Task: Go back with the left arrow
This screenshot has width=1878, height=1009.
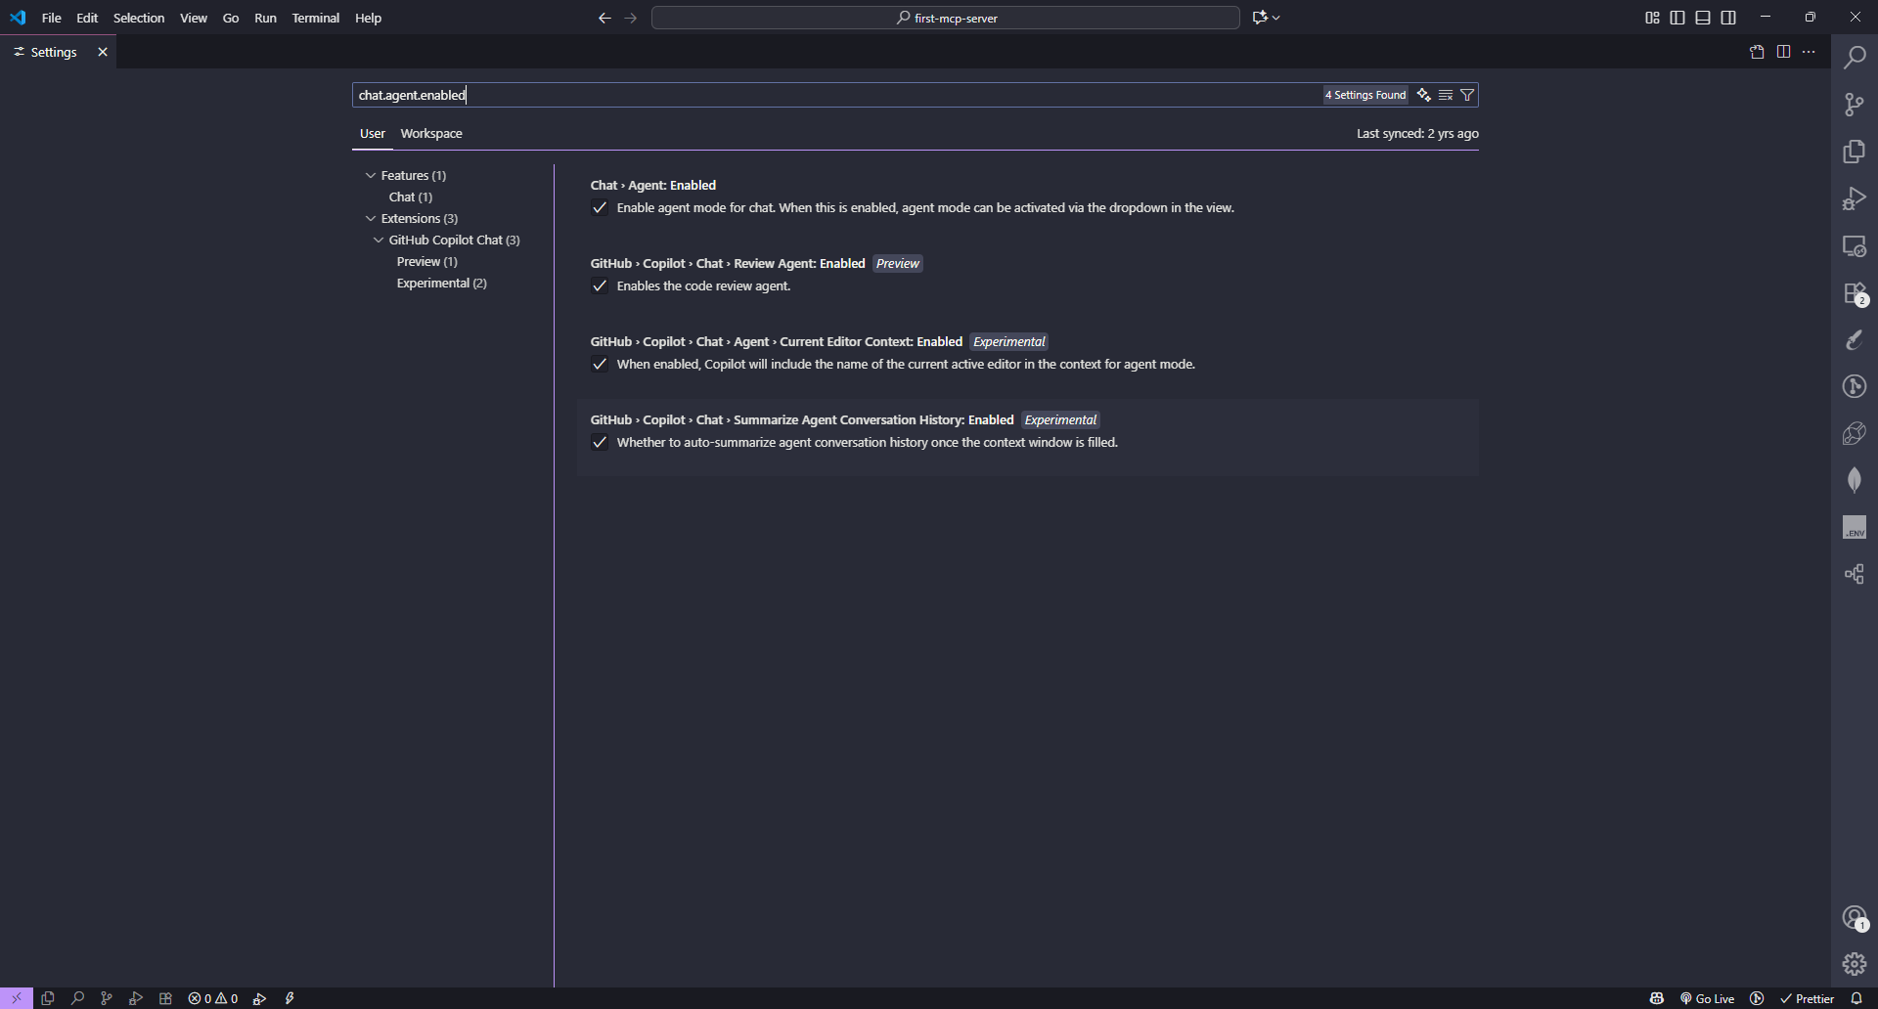Action: [604, 18]
